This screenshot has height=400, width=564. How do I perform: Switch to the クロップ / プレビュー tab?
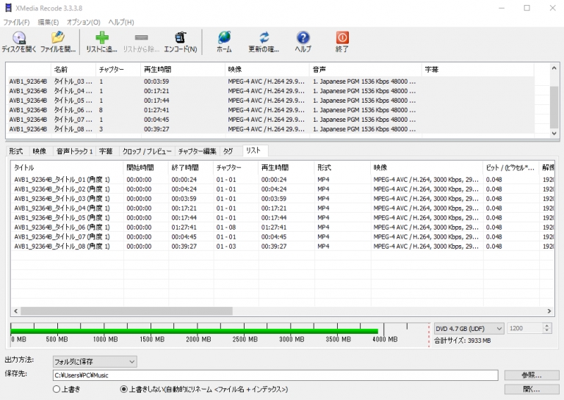pyautogui.click(x=147, y=151)
